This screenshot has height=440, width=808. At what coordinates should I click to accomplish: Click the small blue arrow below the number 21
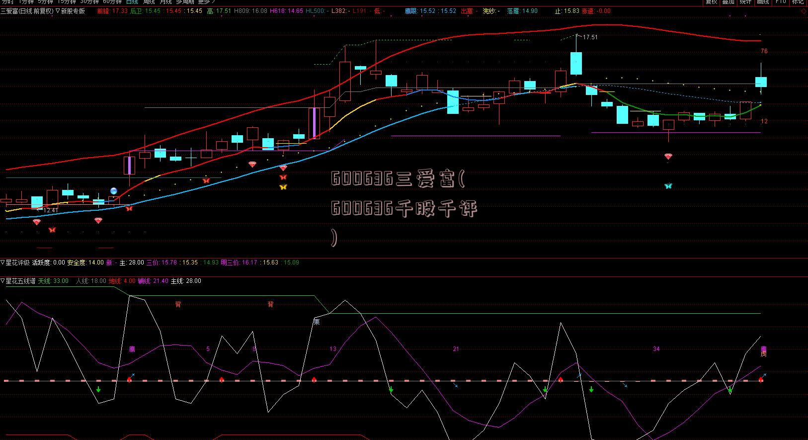pos(456,385)
